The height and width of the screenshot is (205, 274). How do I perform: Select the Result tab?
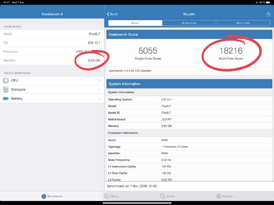click(x=135, y=23)
